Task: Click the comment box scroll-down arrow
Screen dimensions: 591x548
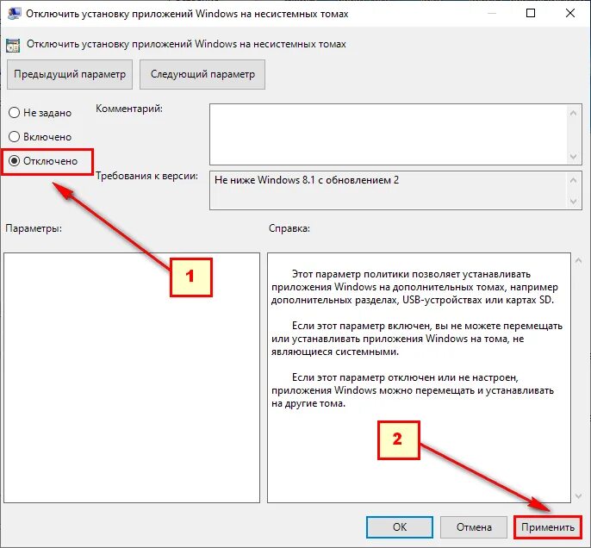Action: pos(573,156)
